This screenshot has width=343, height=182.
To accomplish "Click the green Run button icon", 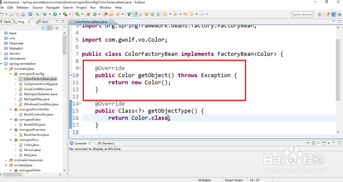I will [55, 14].
